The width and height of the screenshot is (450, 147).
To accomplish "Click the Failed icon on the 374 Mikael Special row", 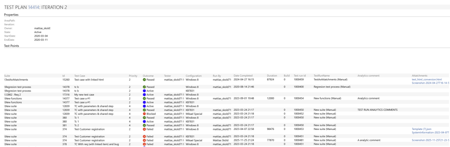I will [144, 140].
